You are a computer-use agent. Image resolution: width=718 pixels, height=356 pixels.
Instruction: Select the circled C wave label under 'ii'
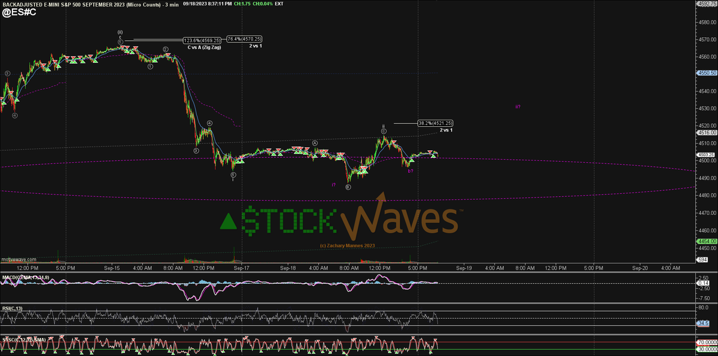(x=384, y=131)
